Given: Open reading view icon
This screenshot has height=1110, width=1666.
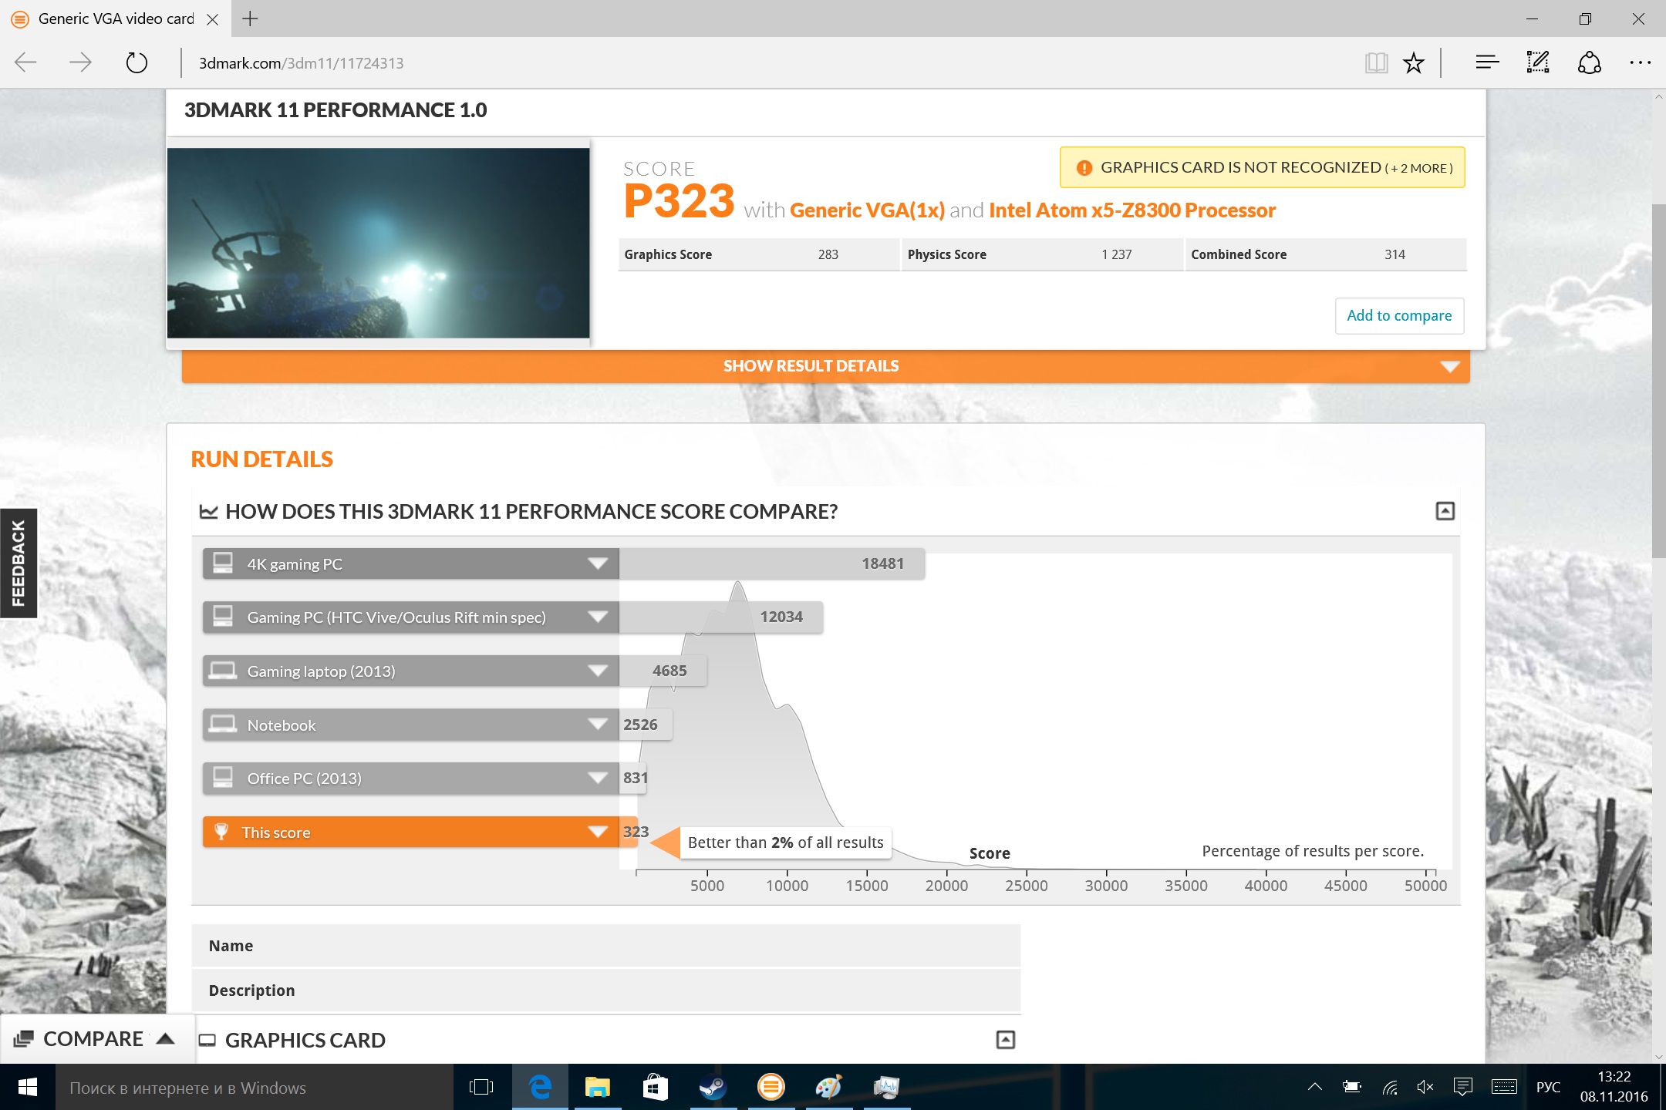Looking at the screenshot, I should click(x=1376, y=62).
